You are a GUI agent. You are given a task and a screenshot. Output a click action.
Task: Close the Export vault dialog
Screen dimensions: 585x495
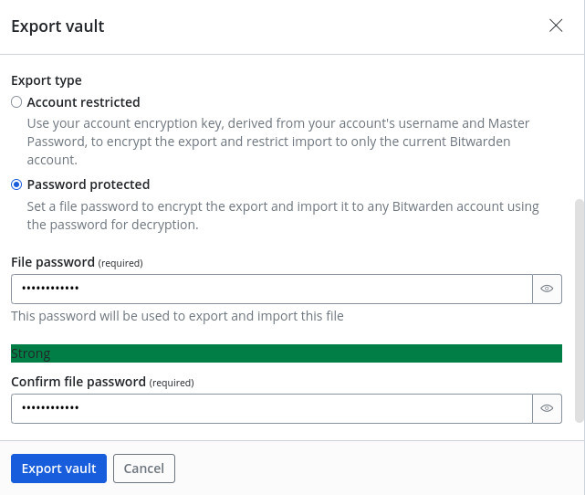[556, 26]
